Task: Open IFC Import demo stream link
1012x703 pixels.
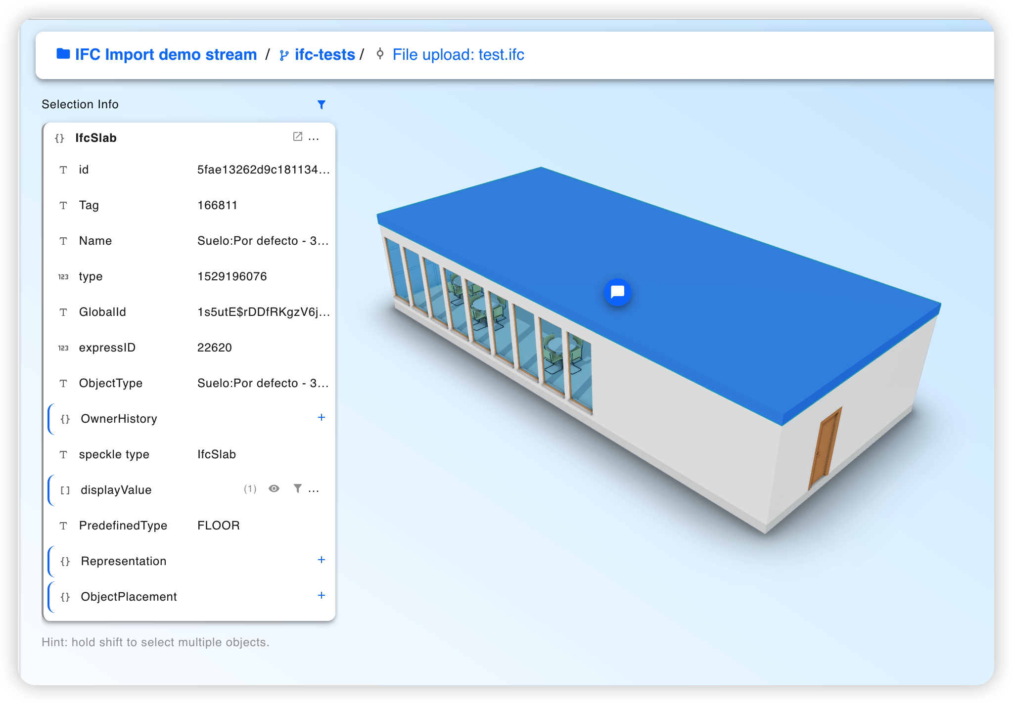Action: (166, 54)
